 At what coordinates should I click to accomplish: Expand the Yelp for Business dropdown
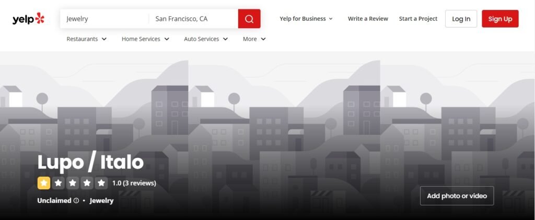tap(306, 19)
